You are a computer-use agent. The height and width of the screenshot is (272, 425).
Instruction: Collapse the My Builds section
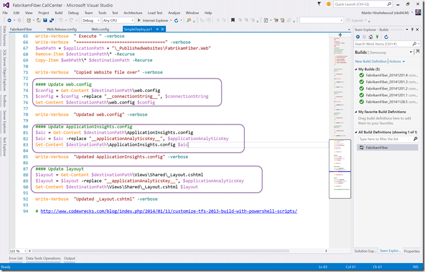[356, 69]
